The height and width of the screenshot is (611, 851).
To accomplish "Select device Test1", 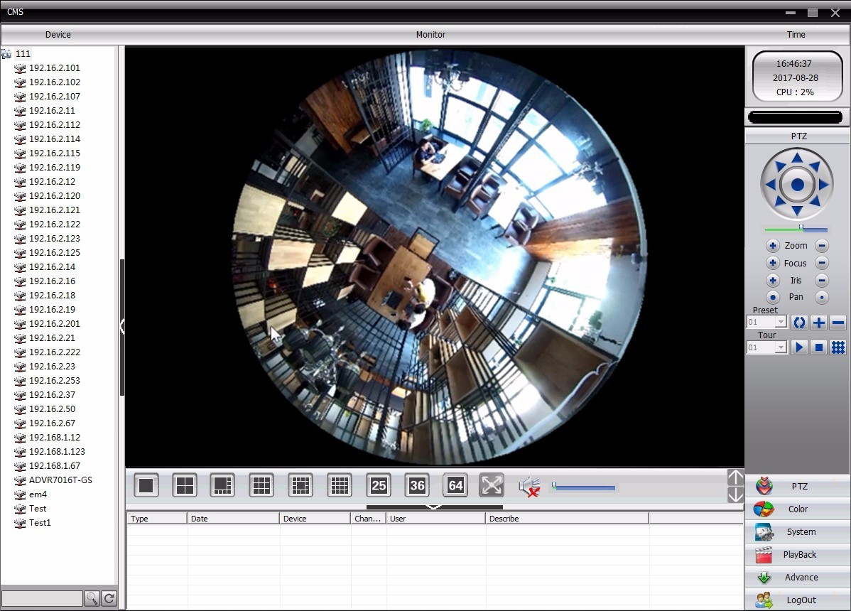I will coord(40,523).
